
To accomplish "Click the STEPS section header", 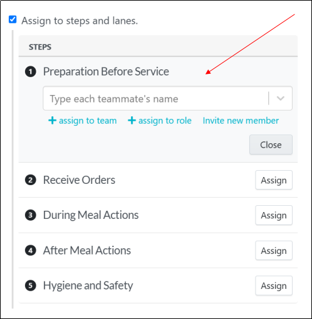I will point(40,47).
